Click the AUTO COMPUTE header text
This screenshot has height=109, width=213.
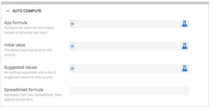click(x=27, y=11)
